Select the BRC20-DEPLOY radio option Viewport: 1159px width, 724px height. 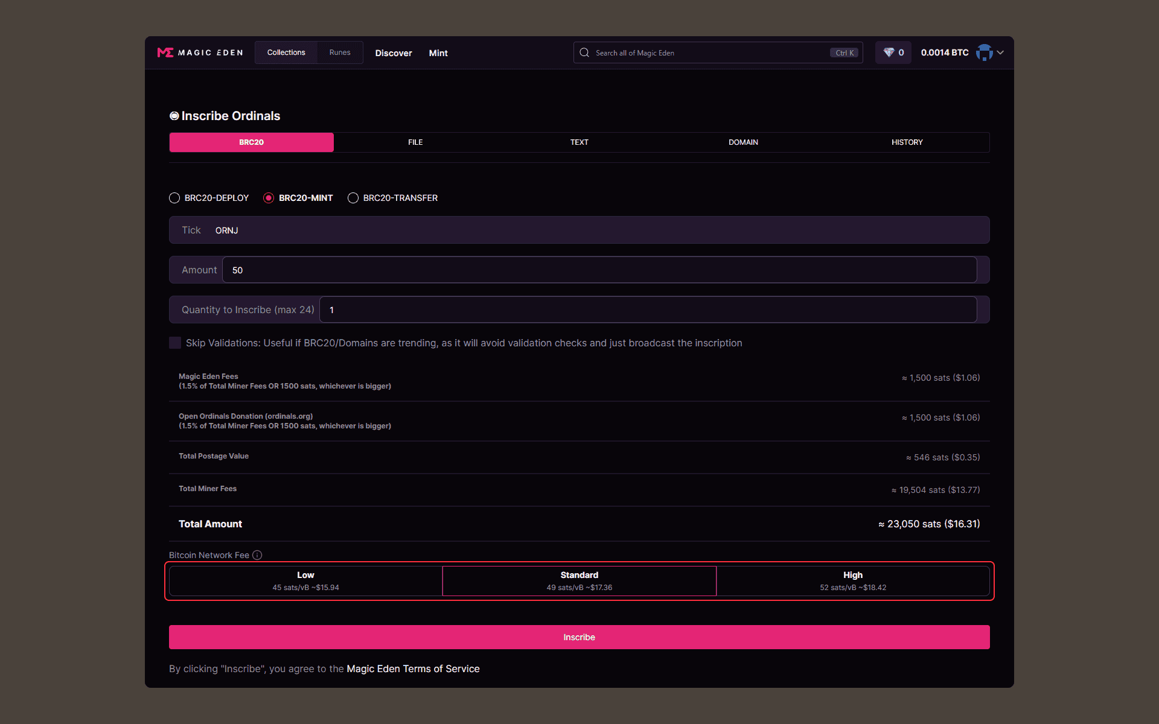pyautogui.click(x=174, y=198)
